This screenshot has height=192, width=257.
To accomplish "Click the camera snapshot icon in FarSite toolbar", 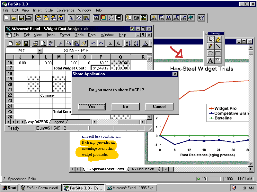I will [136, 18].
